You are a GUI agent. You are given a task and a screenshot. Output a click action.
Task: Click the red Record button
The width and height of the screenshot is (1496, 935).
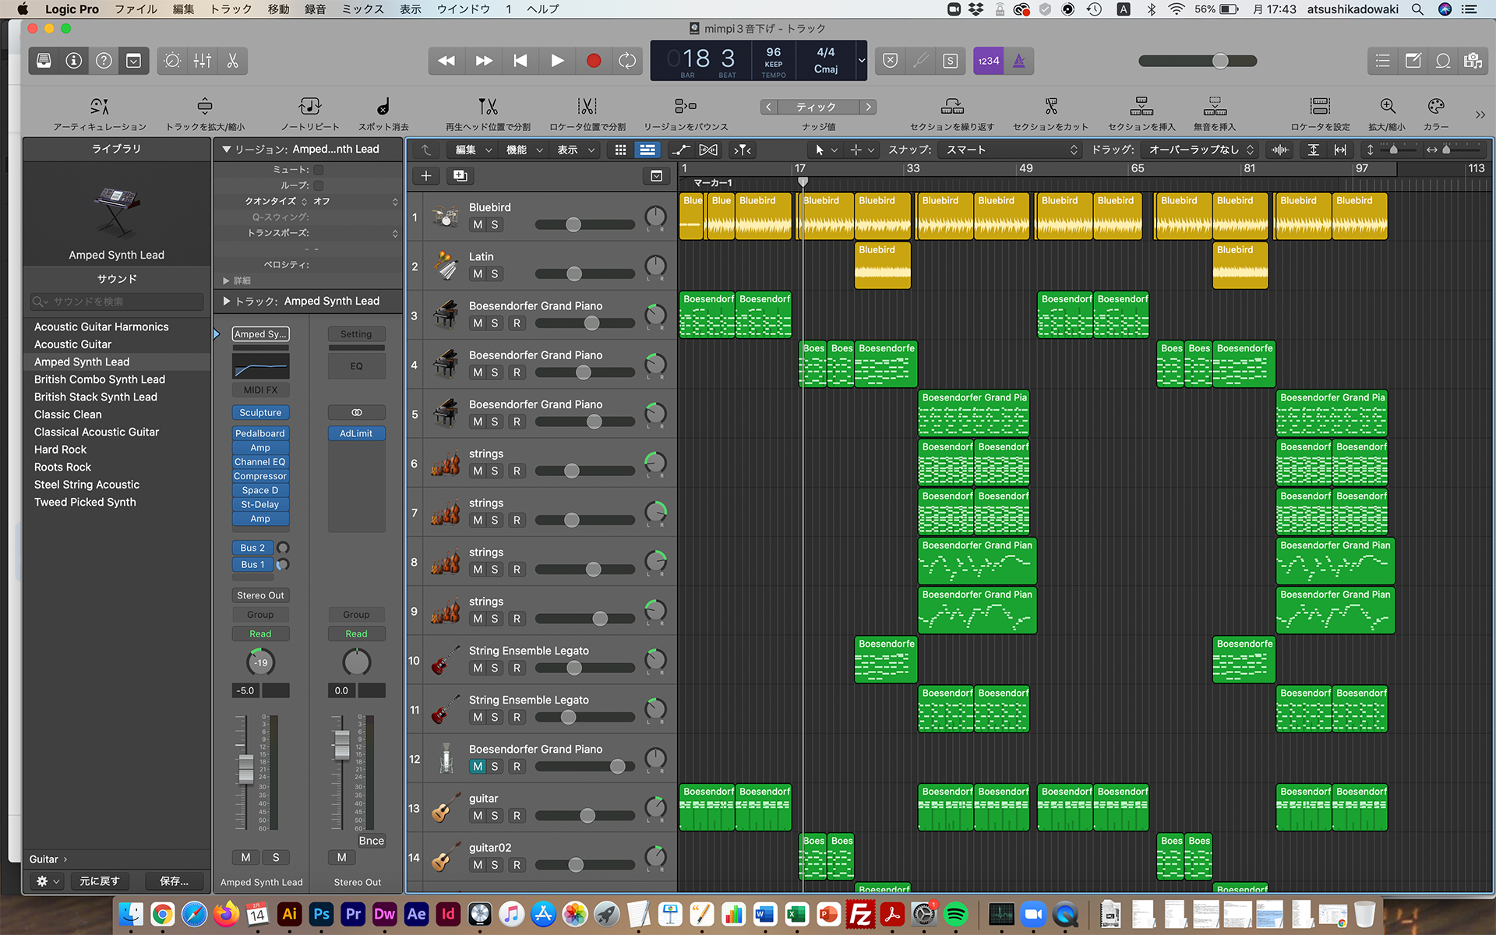click(594, 61)
